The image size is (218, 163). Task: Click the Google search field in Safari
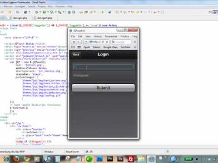(x=121, y=42)
